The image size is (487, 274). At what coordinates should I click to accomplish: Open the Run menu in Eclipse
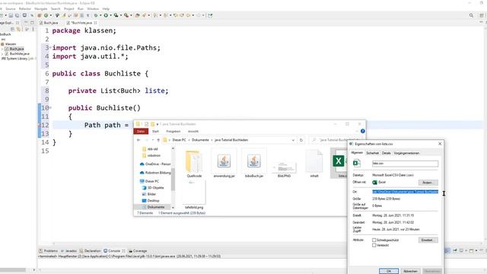[81, 8]
